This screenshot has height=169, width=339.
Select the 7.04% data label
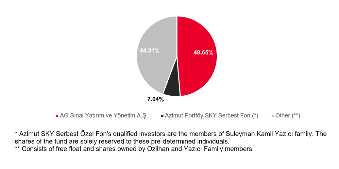click(156, 100)
